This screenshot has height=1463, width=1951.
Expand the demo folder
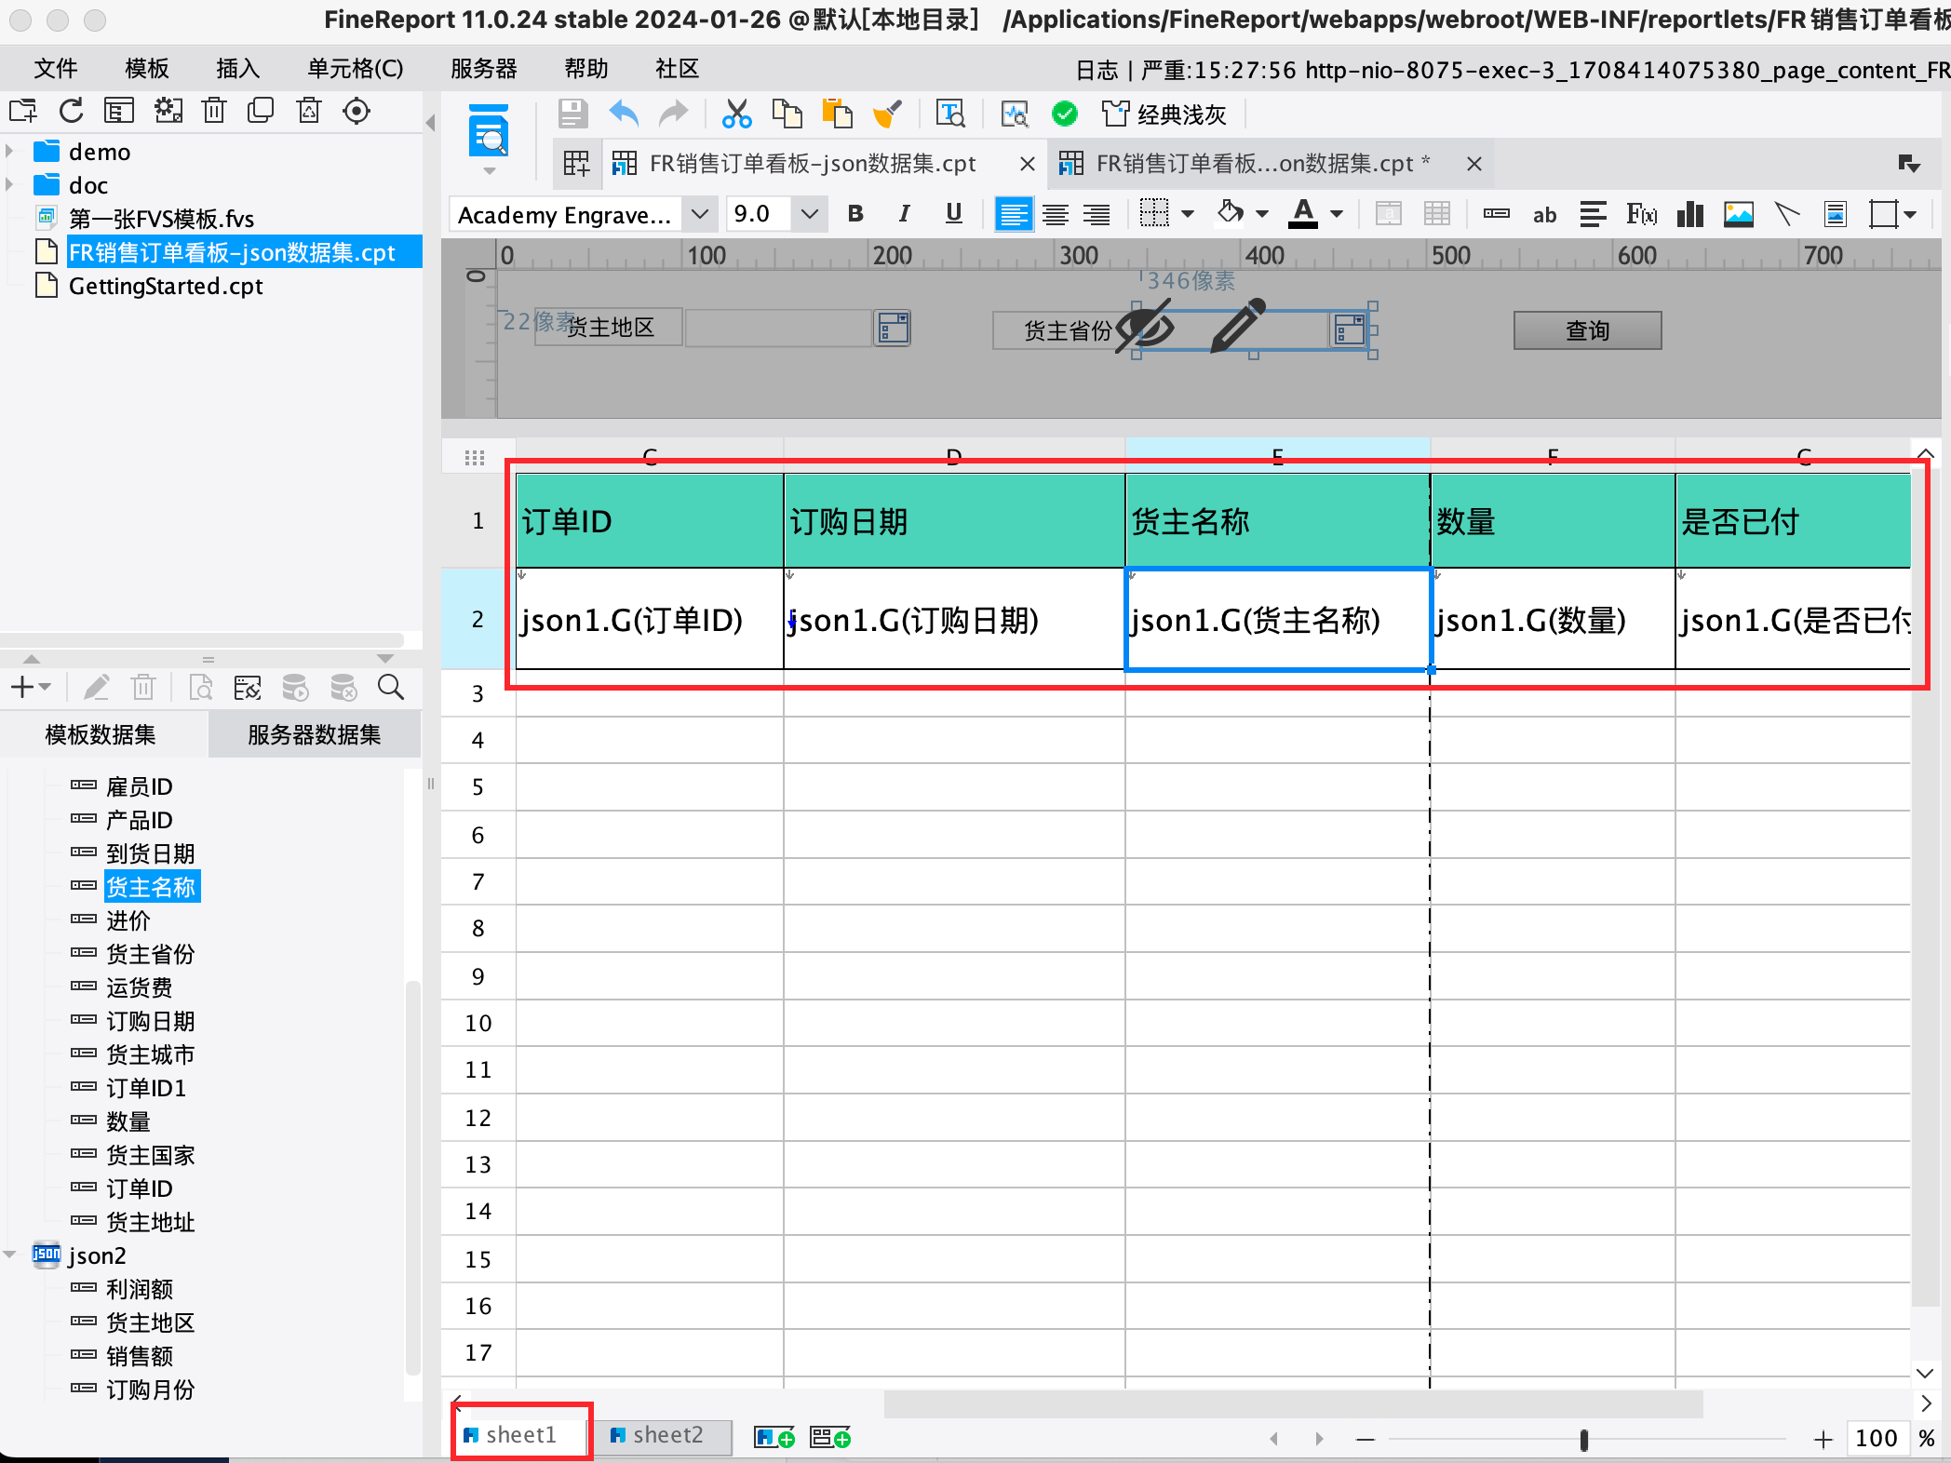click(x=10, y=151)
